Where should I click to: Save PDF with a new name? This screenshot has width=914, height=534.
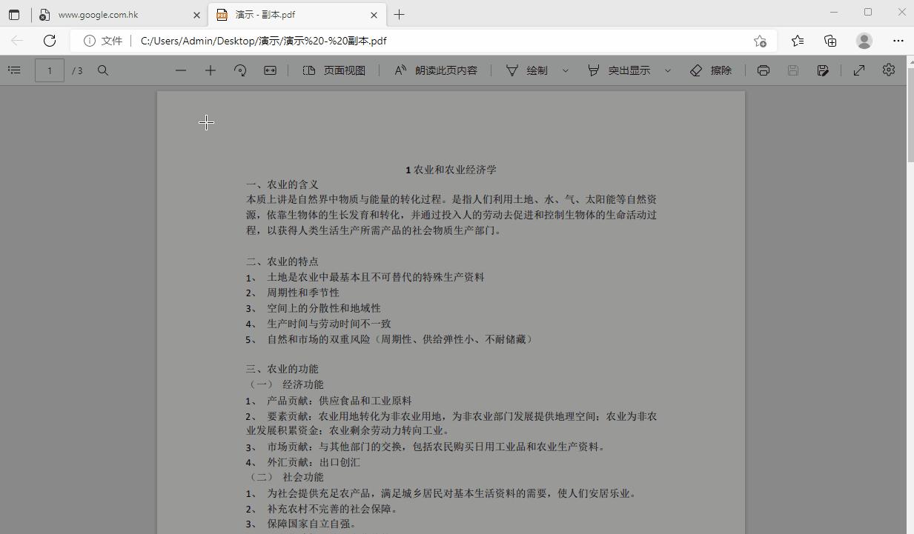point(823,70)
